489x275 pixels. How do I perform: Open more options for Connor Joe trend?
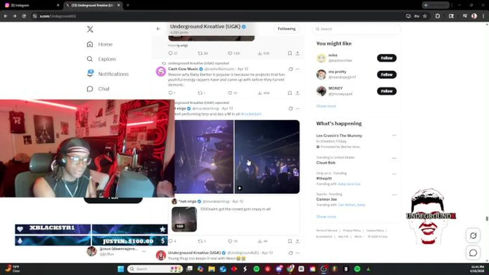(x=394, y=195)
